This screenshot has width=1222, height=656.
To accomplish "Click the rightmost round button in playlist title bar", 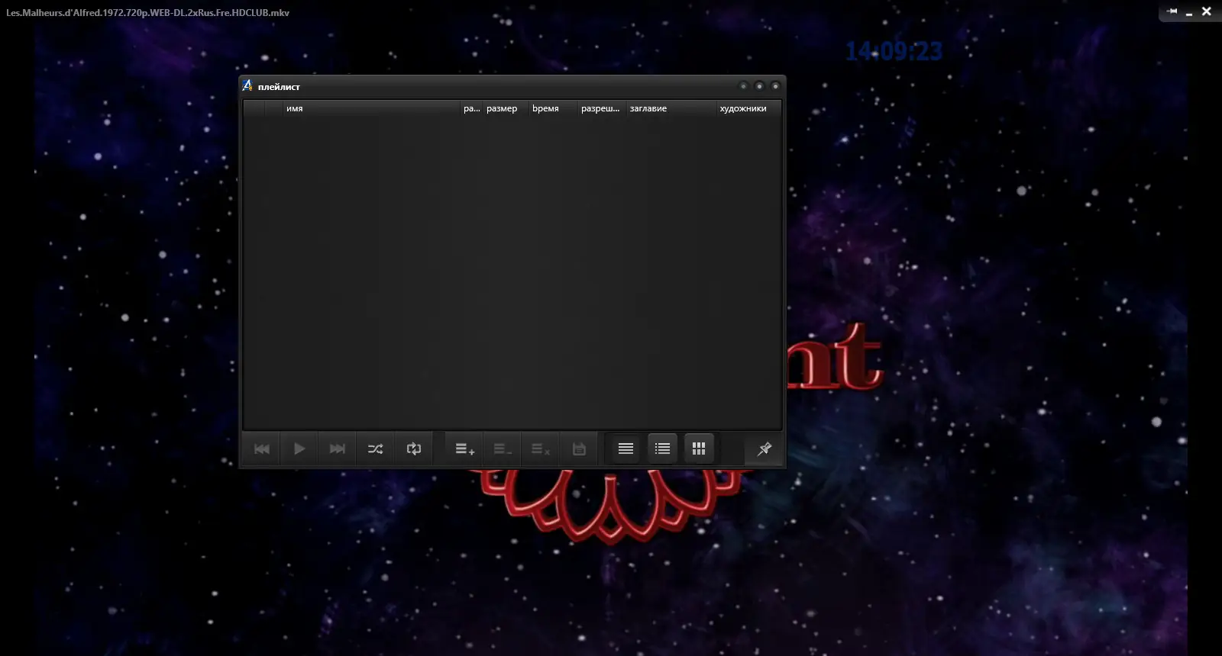I will tap(775, 86).
